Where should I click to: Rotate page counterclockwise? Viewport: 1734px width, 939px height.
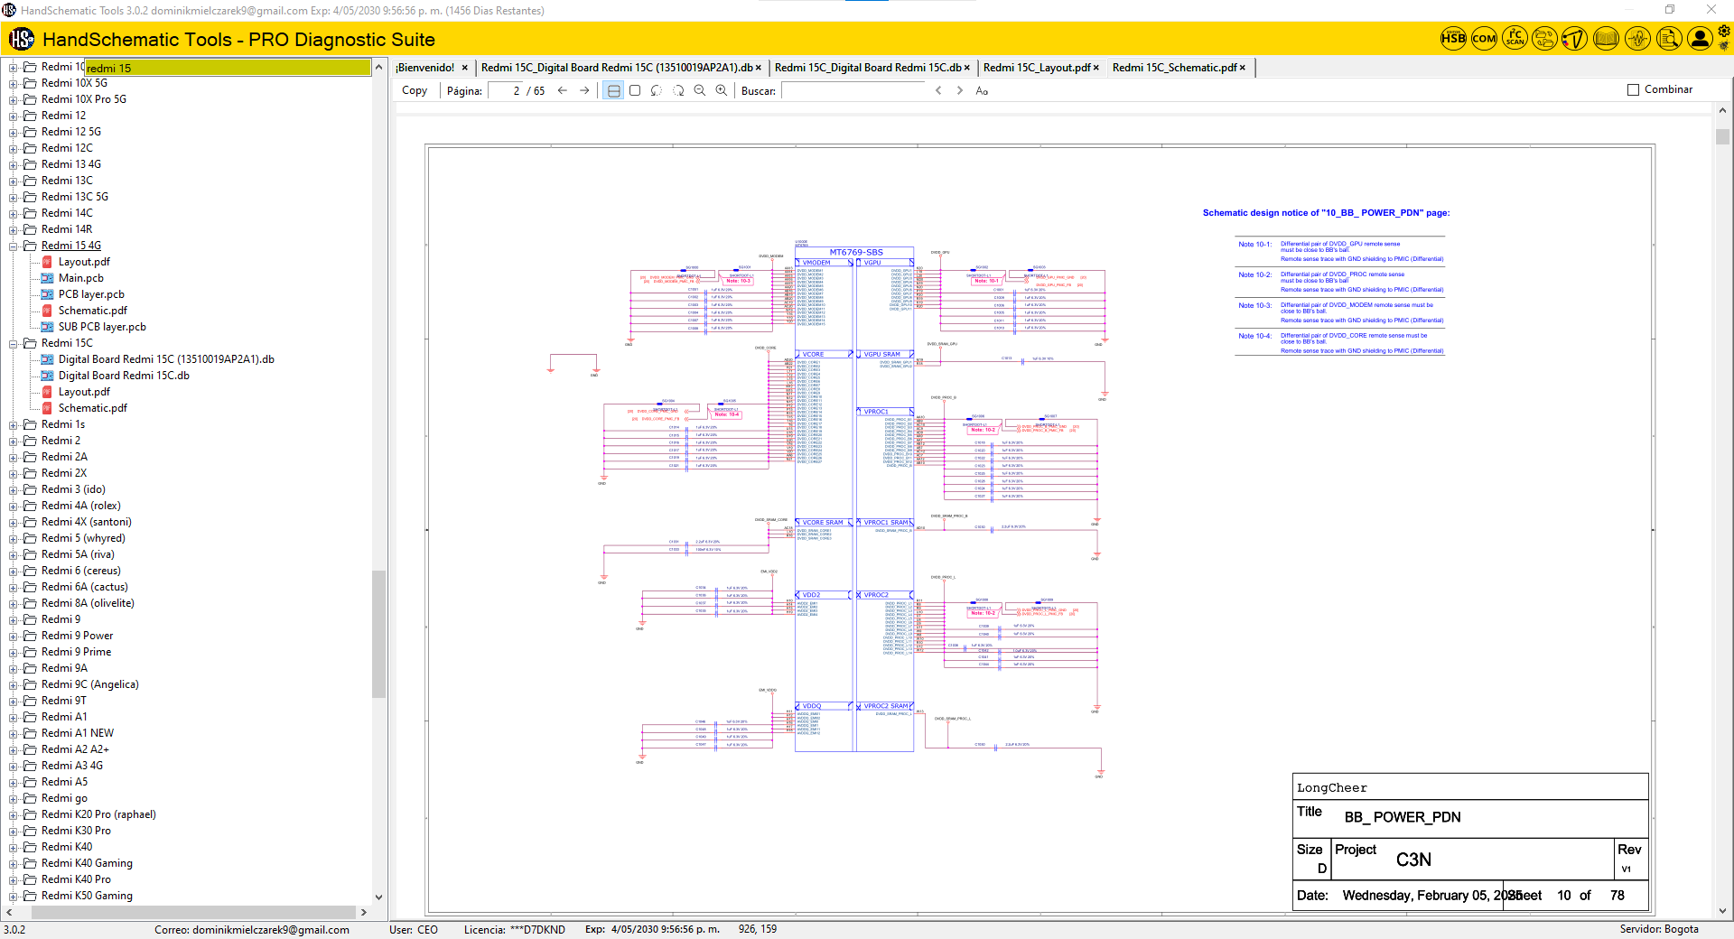[657, 90]
